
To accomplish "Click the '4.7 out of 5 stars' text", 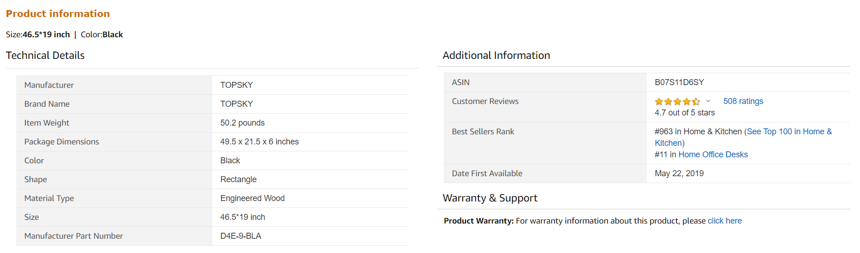I will pos(685,113).
